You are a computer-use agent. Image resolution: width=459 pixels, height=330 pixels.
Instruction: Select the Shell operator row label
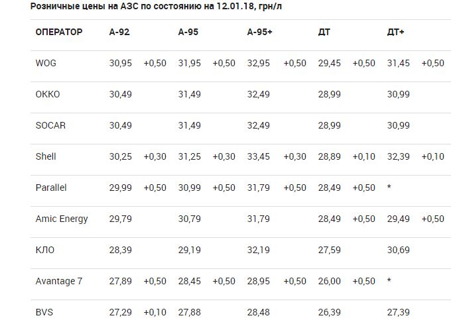coord(46,156)
